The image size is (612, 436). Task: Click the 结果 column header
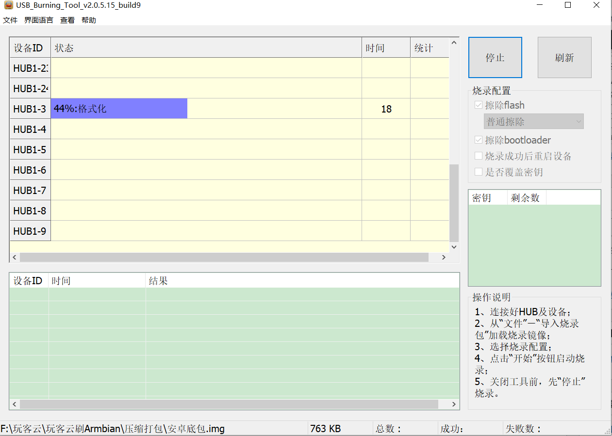[302, 281]
